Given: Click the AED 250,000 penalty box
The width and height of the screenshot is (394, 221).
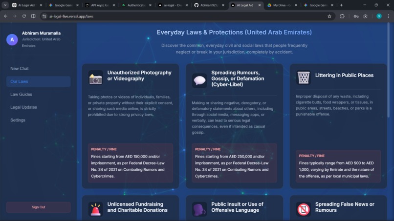Looking at the screenshot, I should (x=234, y=163).
